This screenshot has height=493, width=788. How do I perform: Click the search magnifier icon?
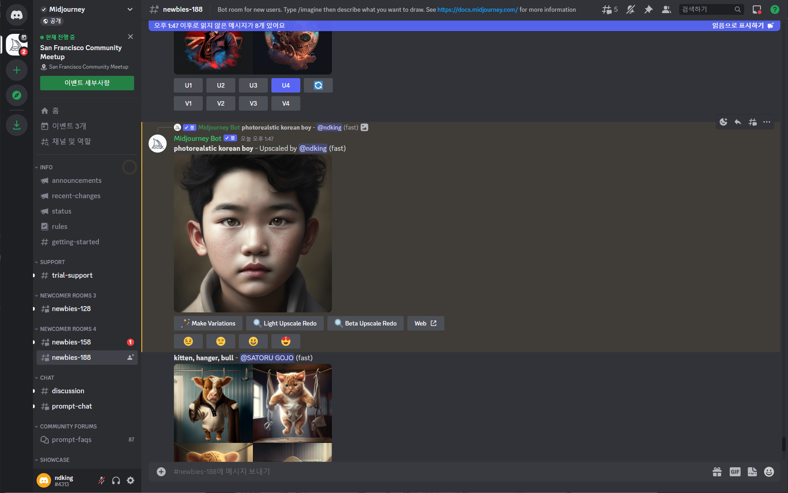pos(737,9)
